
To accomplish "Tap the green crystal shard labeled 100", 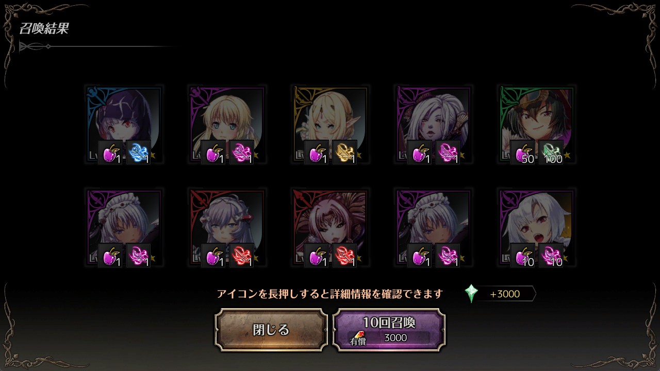I will coord(551,153).
